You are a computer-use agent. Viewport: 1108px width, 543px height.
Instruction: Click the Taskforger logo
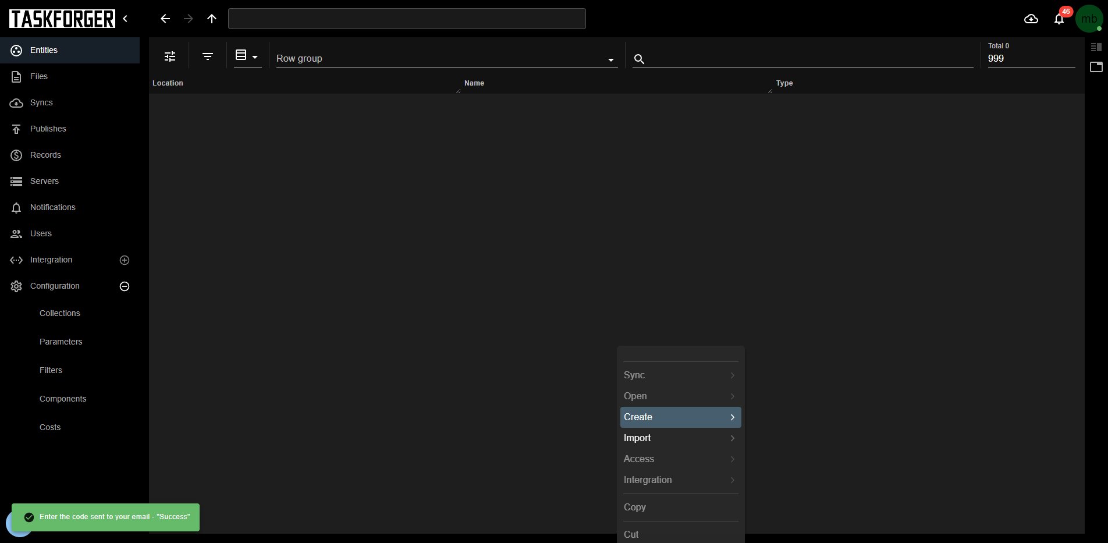[62, 19]
